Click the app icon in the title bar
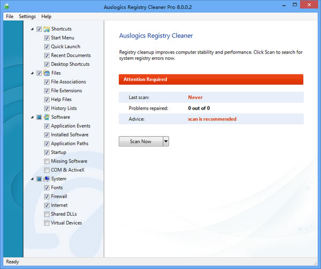Viewport: 321px width, 269px height. point(6,6)
